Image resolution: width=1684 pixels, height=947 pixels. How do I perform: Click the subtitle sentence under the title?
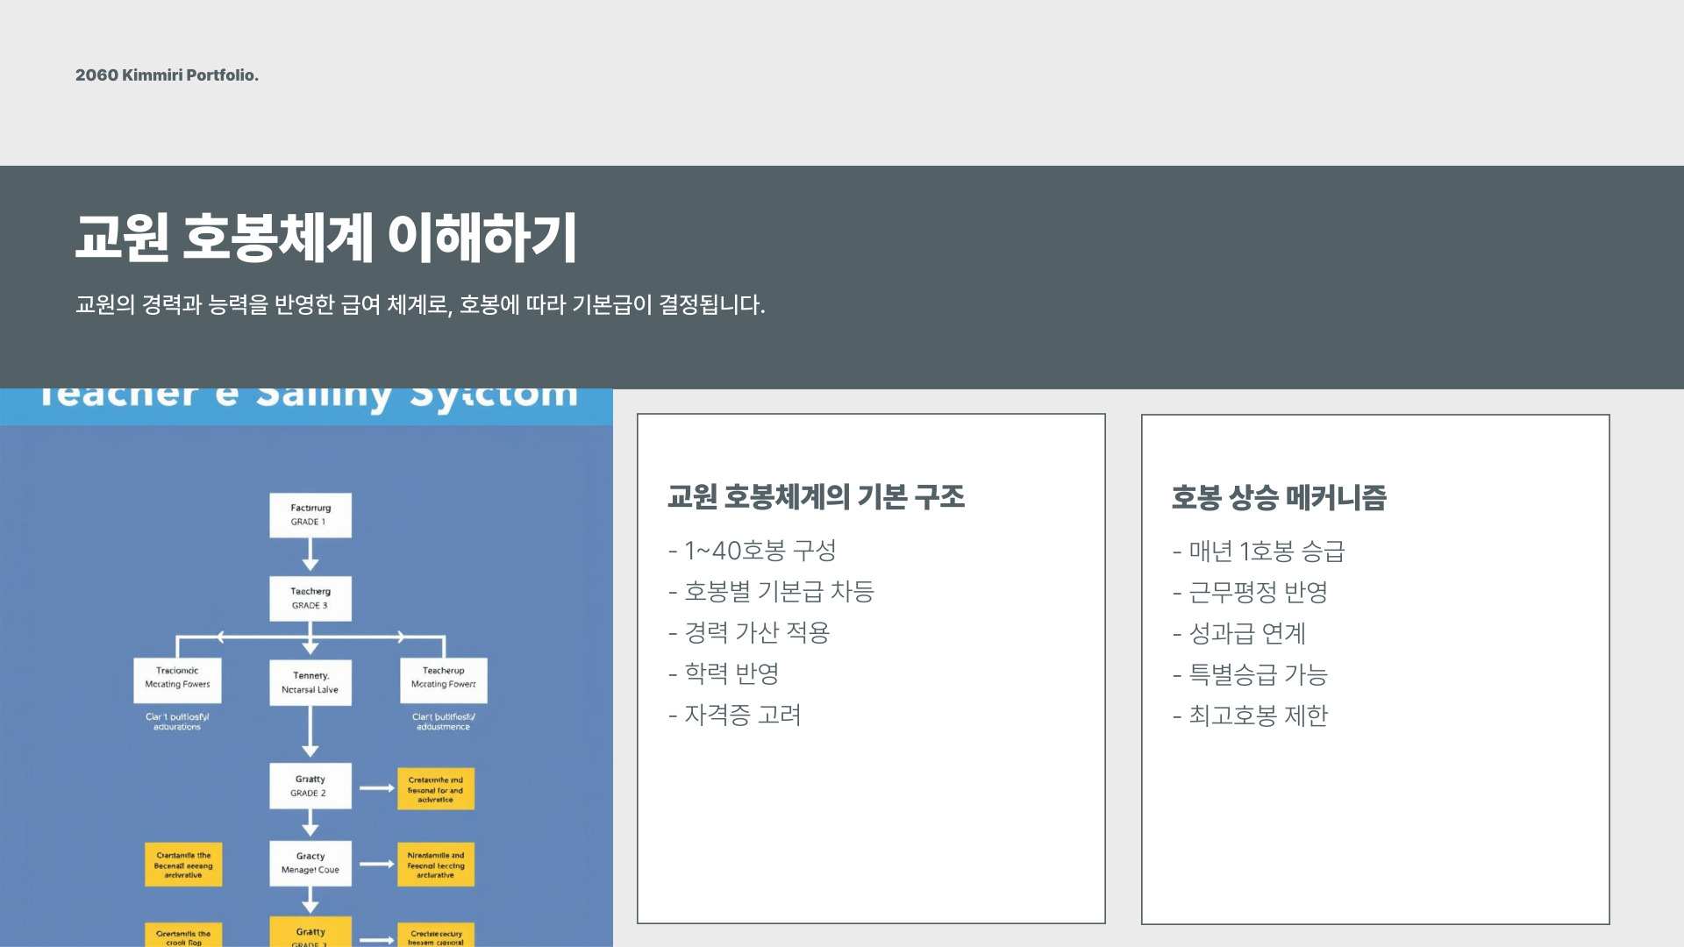point(420,305)
